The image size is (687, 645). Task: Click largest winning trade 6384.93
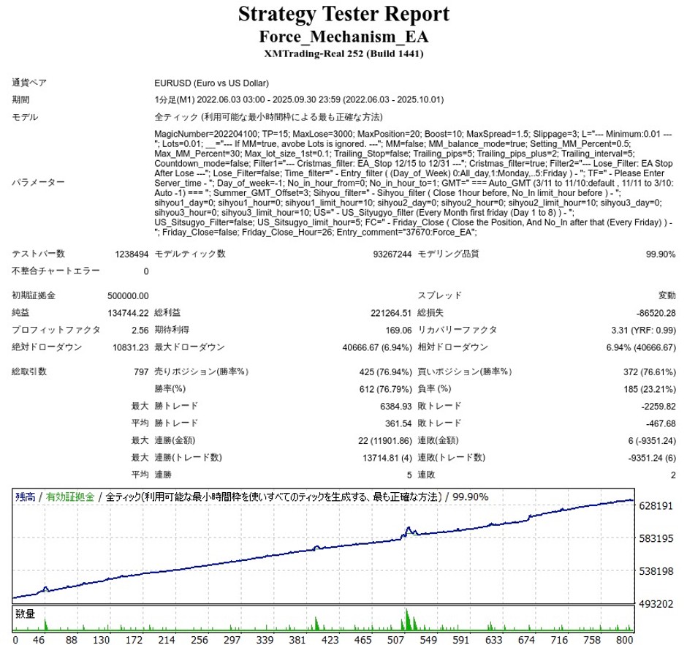(x=395, y=407)
